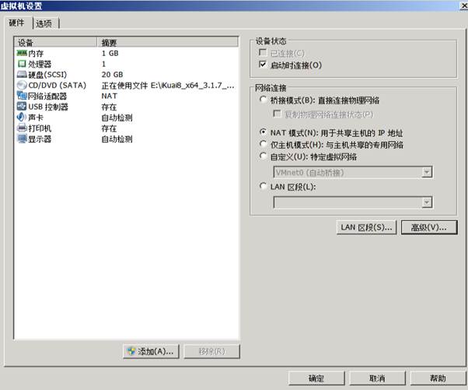Toggle the 启动时连接(O) checkbox
Viewport: 468px width, 390px height.
[x=264, y=65]
